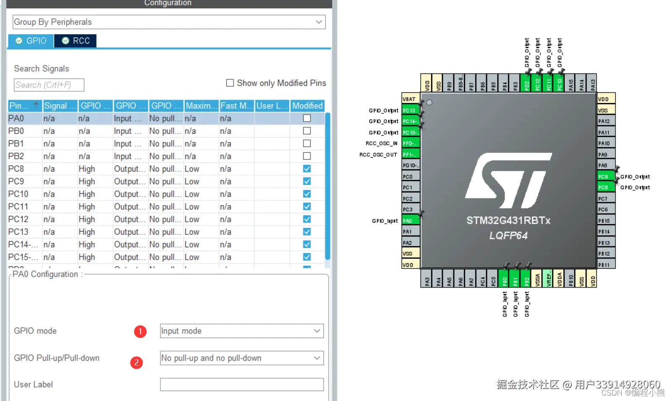Click the PC10 pin on the chip
671x401 pixels.
click(x=559, y=83)
